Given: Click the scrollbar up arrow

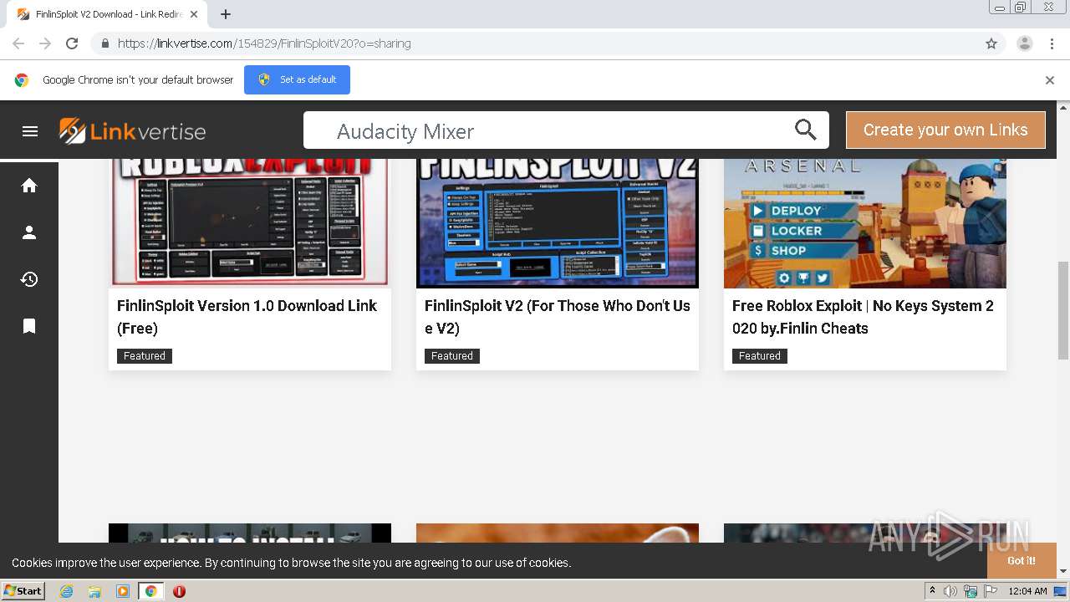Looking at the screenshot, I should 1063,107.
